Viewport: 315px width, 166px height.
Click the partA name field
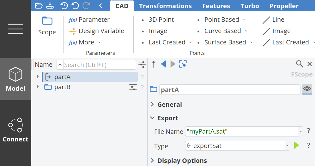(230, 90)
